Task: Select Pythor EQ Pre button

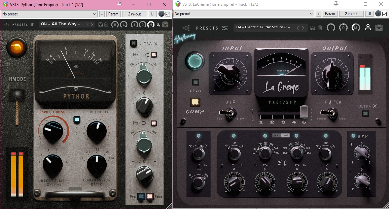Action: click(x=141, y=197)
